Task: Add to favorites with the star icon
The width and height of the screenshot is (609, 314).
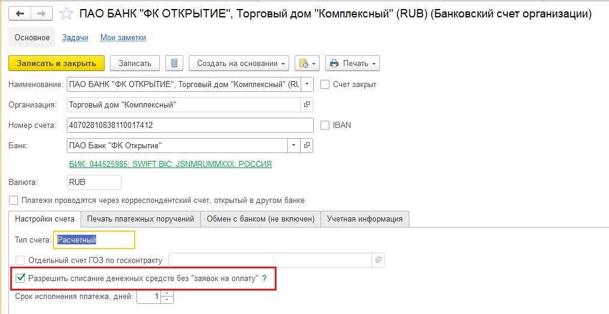Action: [66, 14]
